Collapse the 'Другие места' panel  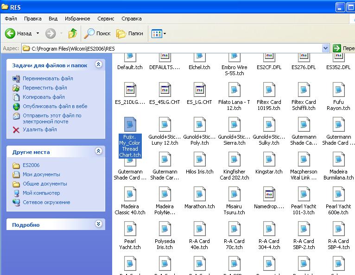point(98,151)
